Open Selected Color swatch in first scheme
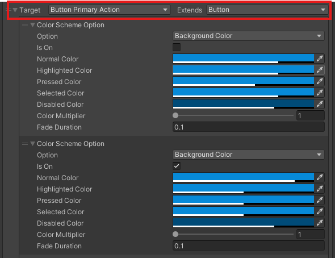 244,93
